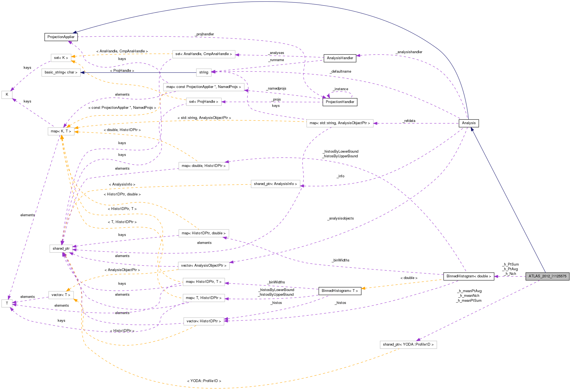This screenshot has width=571, height=390.
Task: Click the AnalysisHandler class node
Action: tap(340, 58)
